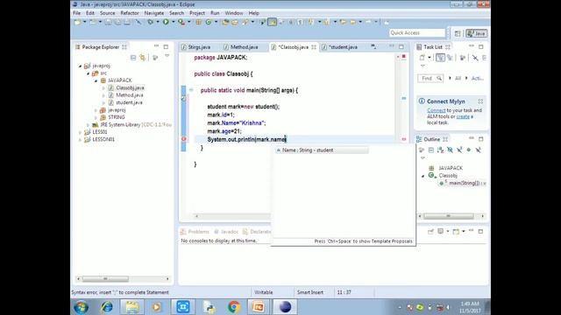
Task: Click Collapse All in Package Explorer
Action: point(133,58)
